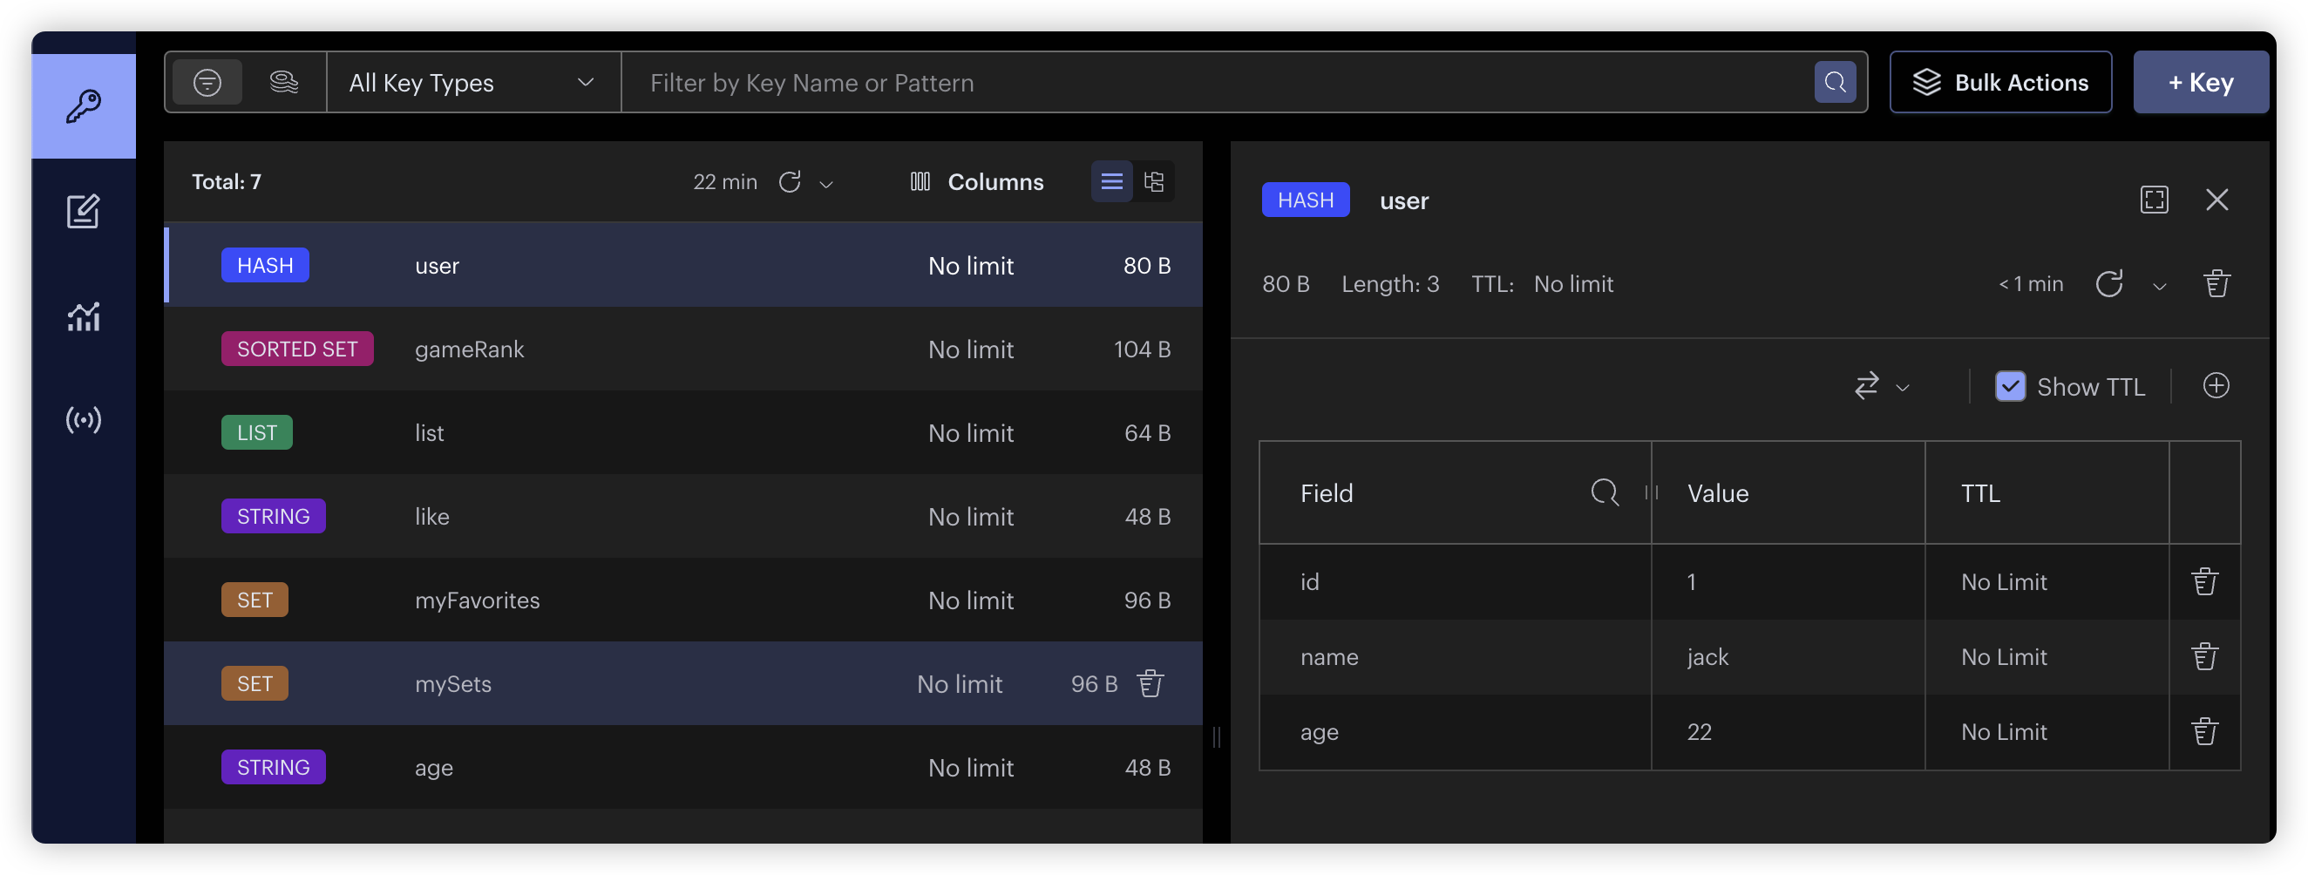Open the Analysis Tools sidebar icon
2308x875 pixels.
pos(84,316)
